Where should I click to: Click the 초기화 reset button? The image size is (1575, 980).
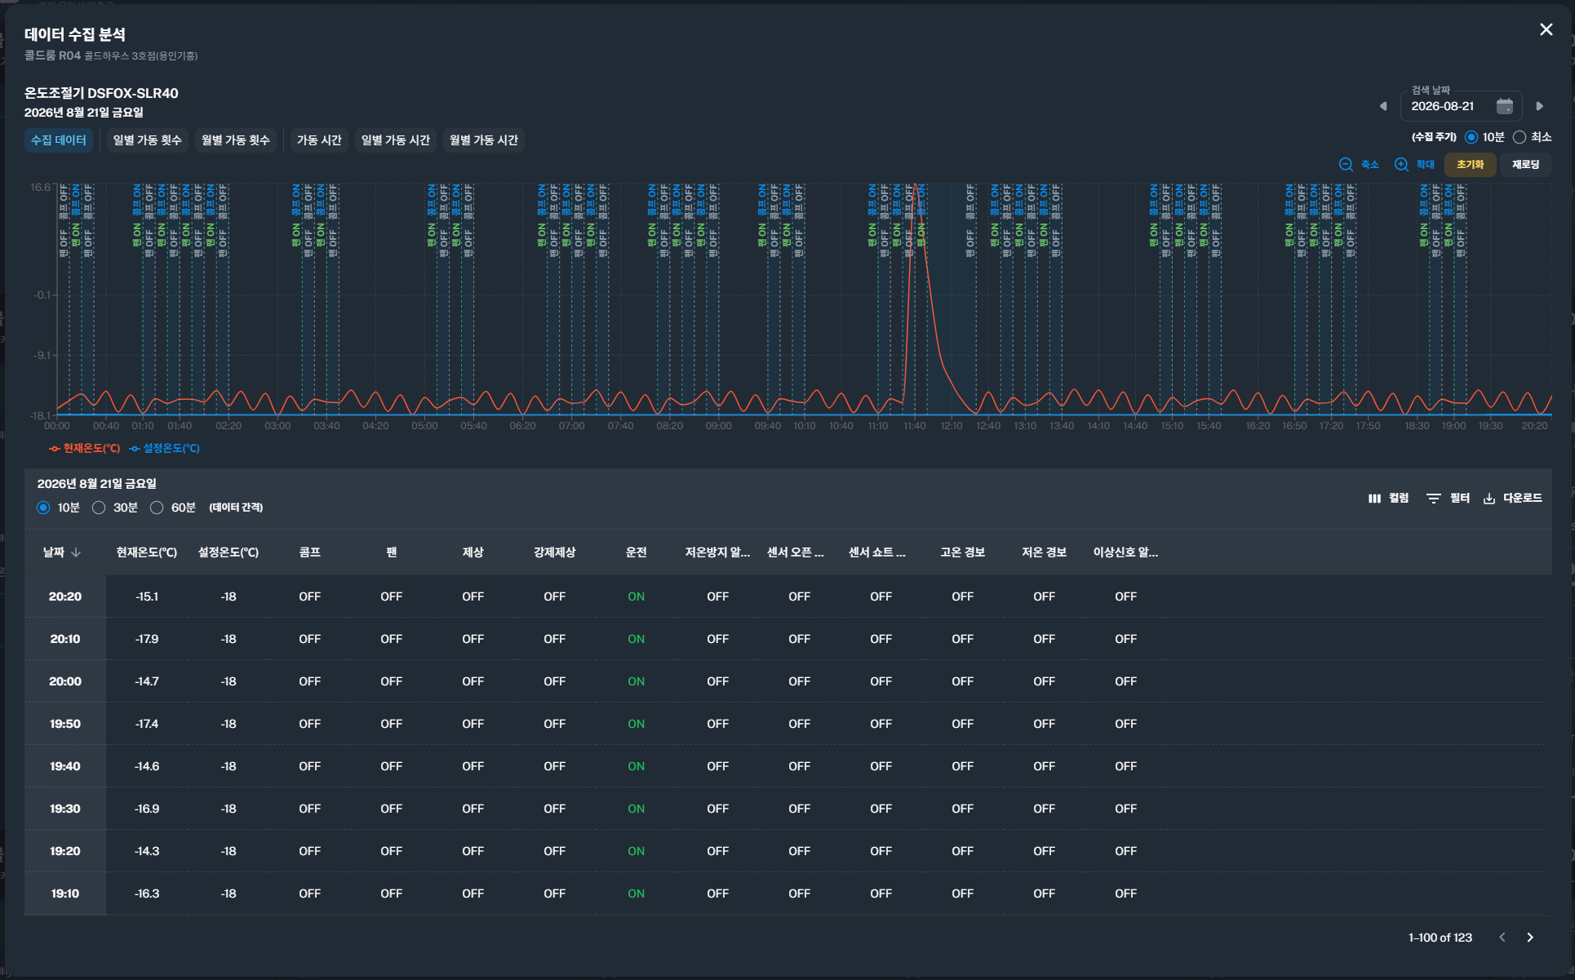(x=1471, y=164)
